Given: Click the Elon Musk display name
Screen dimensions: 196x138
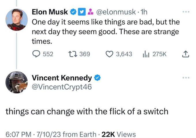Looking at the screenshot, I should [50, 12].
